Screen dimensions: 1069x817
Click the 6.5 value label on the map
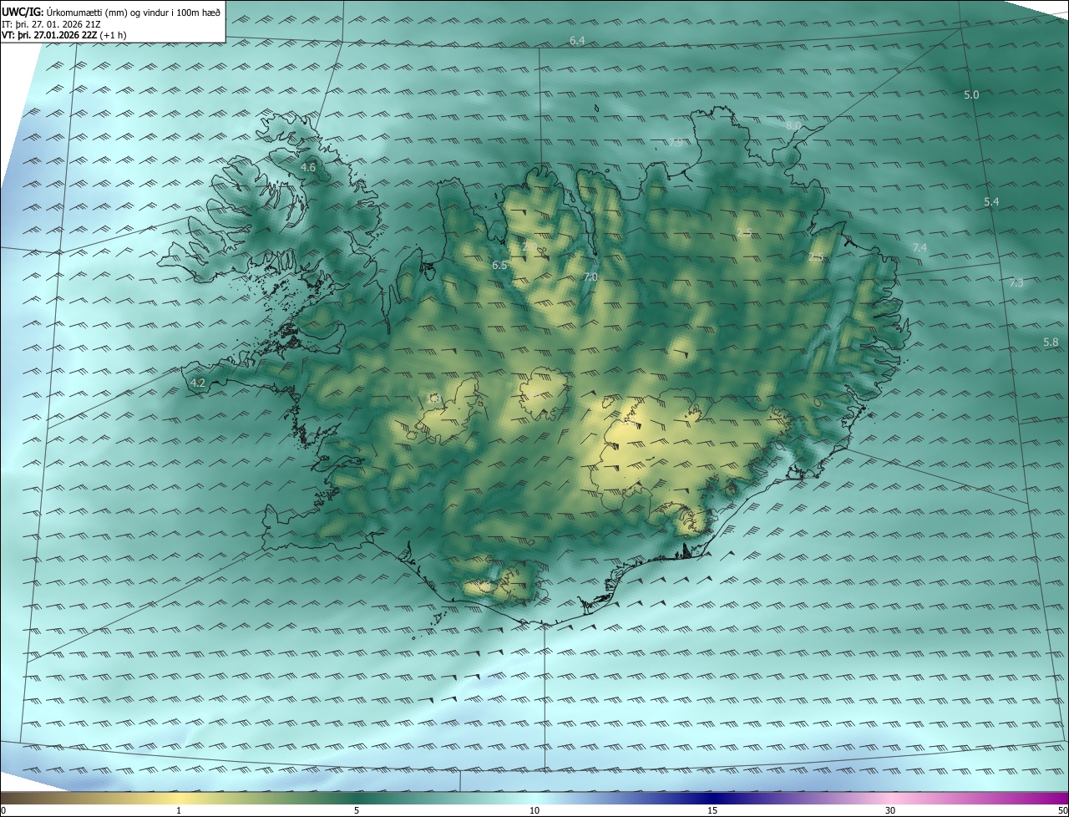point(499,266)
